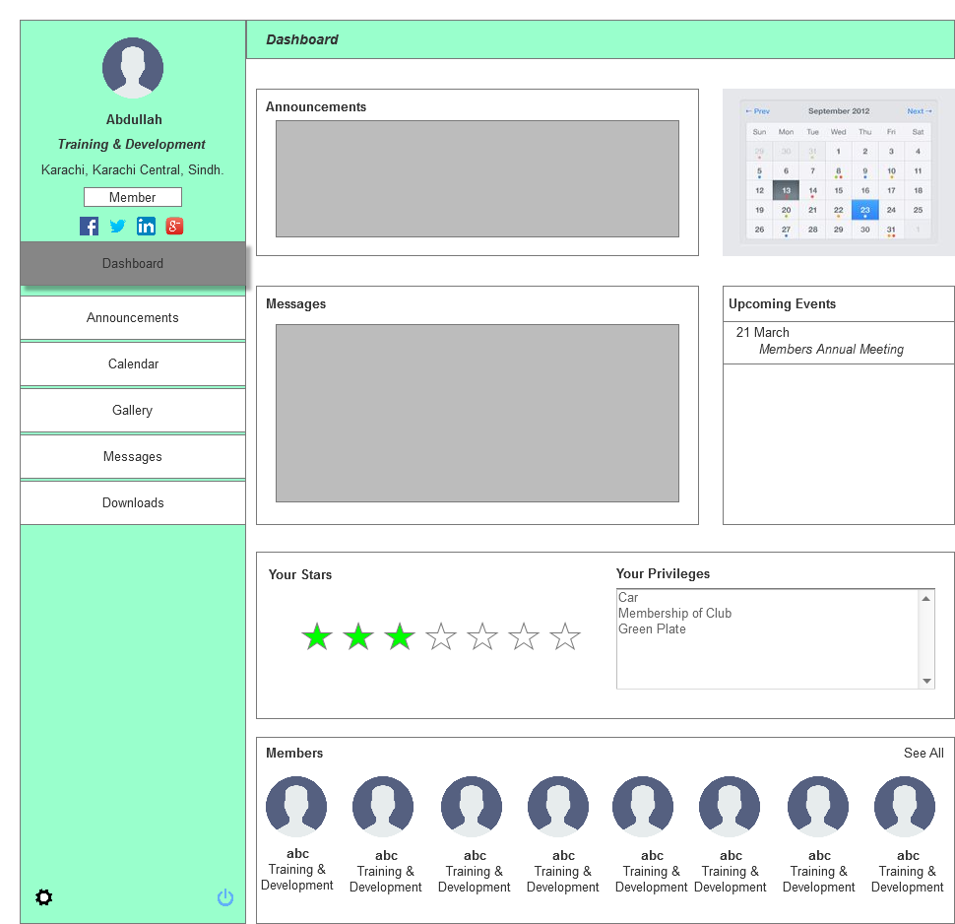The image size is (955, 924).
Task: Go to Next month in calendar
Action: (x=919, y=111)
